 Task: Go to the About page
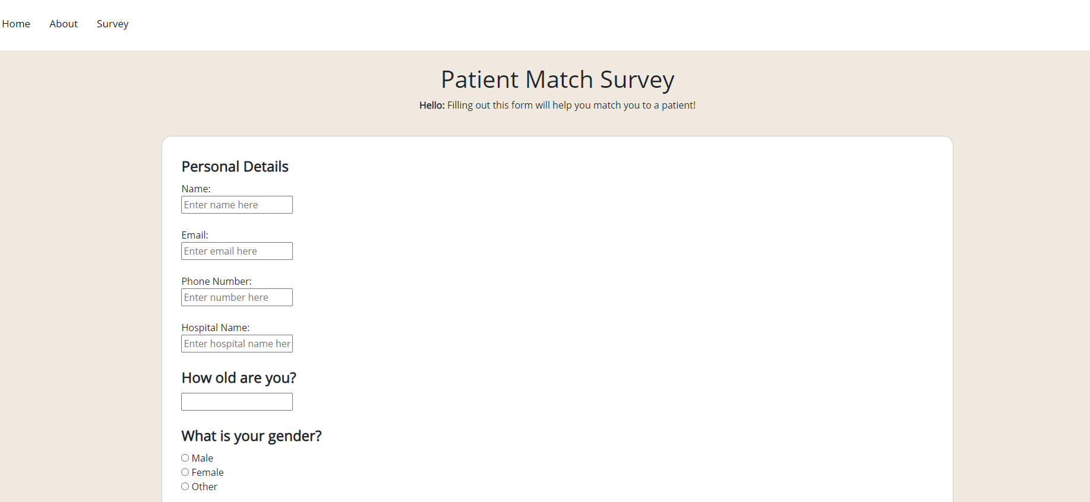click(x=64, y=24)
